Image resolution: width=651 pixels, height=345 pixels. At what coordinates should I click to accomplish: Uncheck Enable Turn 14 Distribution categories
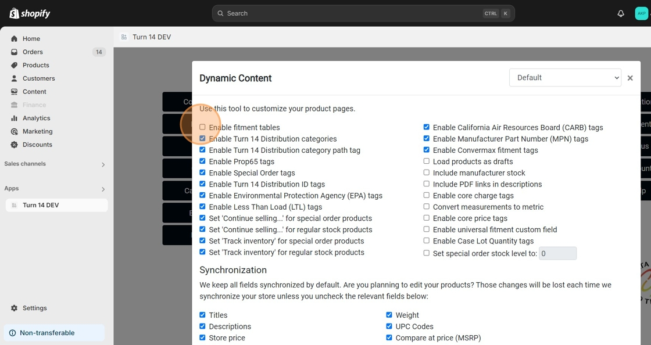[x=202, y=138]
